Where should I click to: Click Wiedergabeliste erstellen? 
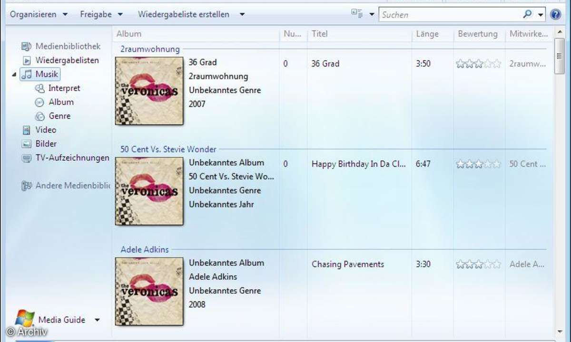tap(184, 14)
